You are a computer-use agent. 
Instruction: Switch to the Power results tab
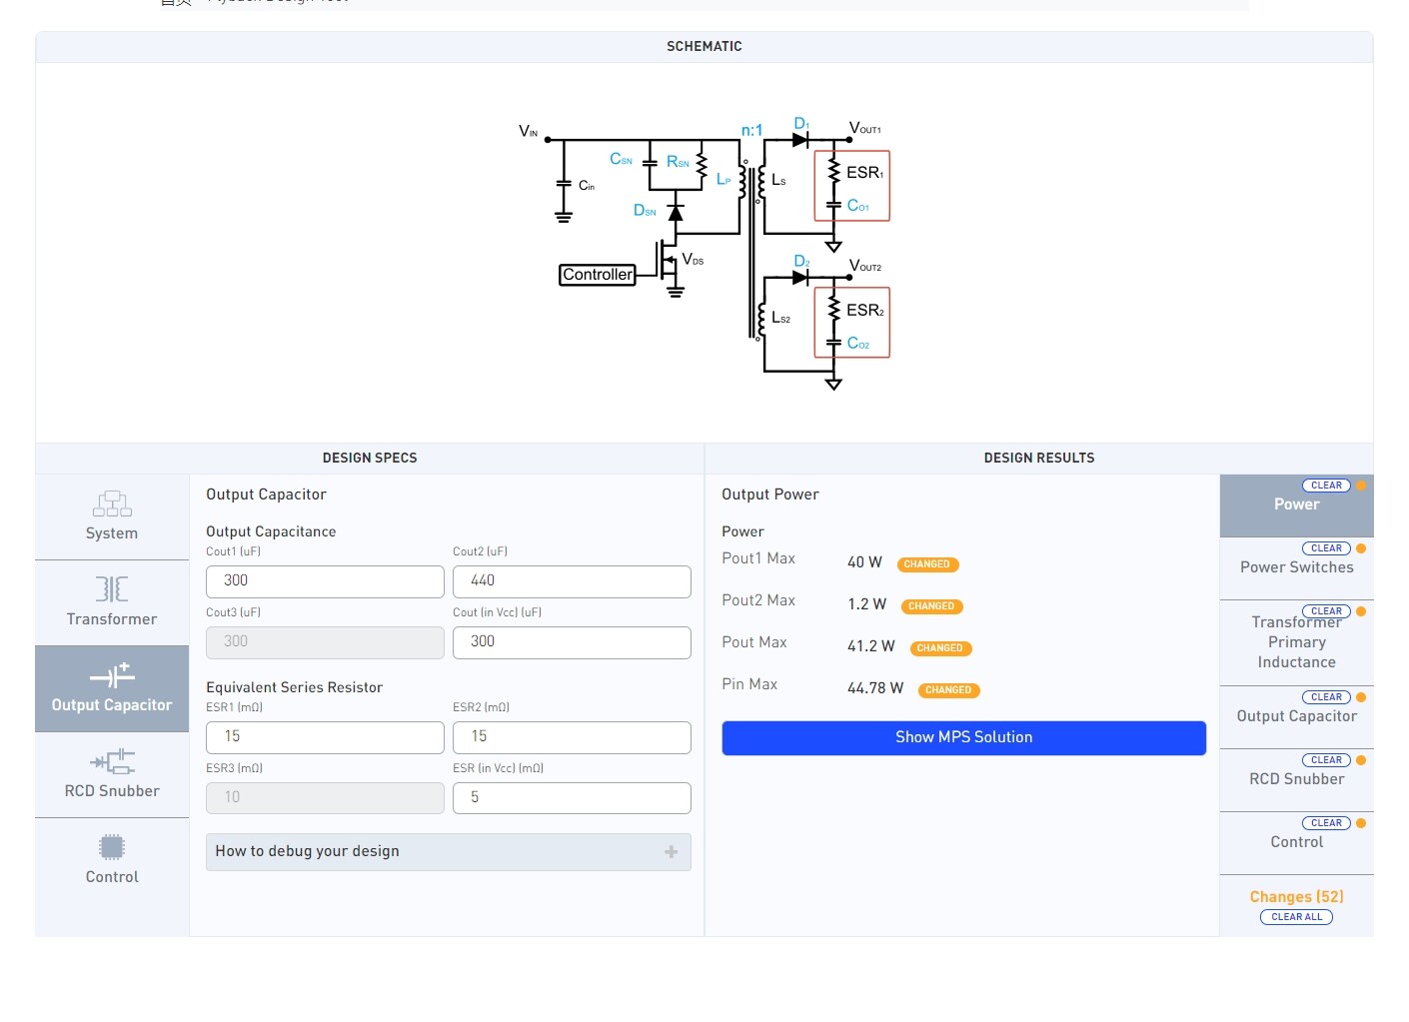(x=1296, y=504)
